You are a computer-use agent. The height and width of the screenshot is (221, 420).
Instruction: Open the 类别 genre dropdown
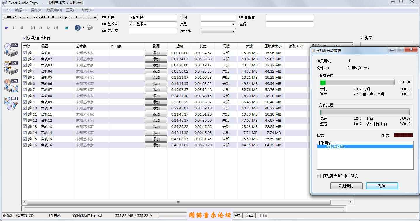233,24
